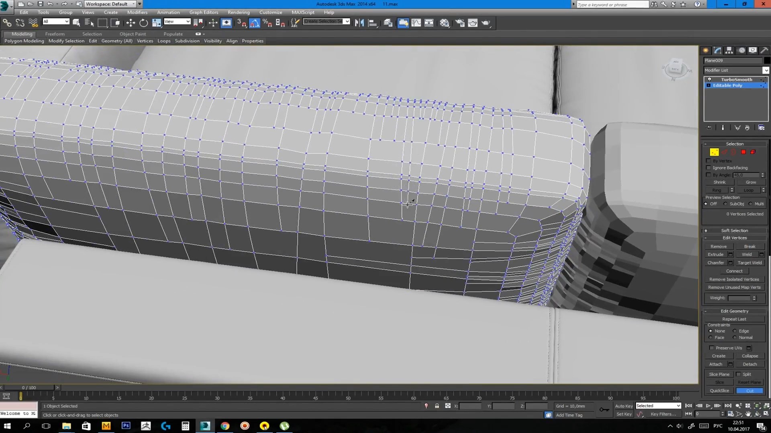Open the Utilities command panel
The height and width of the screenshot is (433, 771).
coord(764,50)
